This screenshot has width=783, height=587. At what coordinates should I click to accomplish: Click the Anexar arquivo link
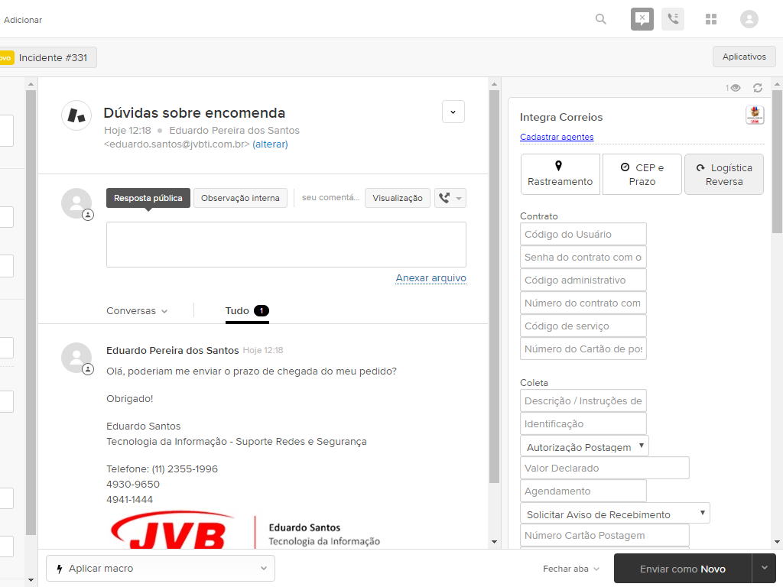tap(430, 278)
